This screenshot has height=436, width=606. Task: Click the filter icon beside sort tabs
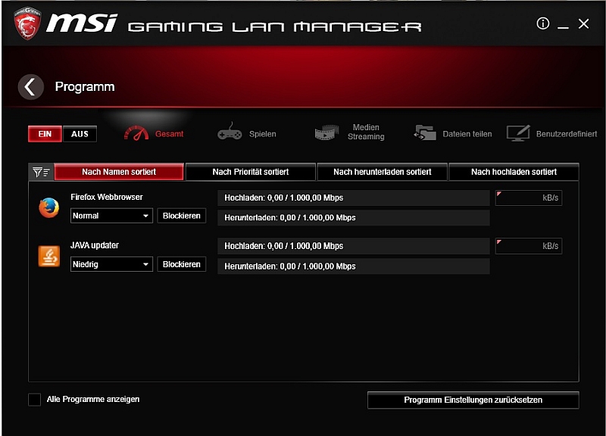tap(41, 173)
